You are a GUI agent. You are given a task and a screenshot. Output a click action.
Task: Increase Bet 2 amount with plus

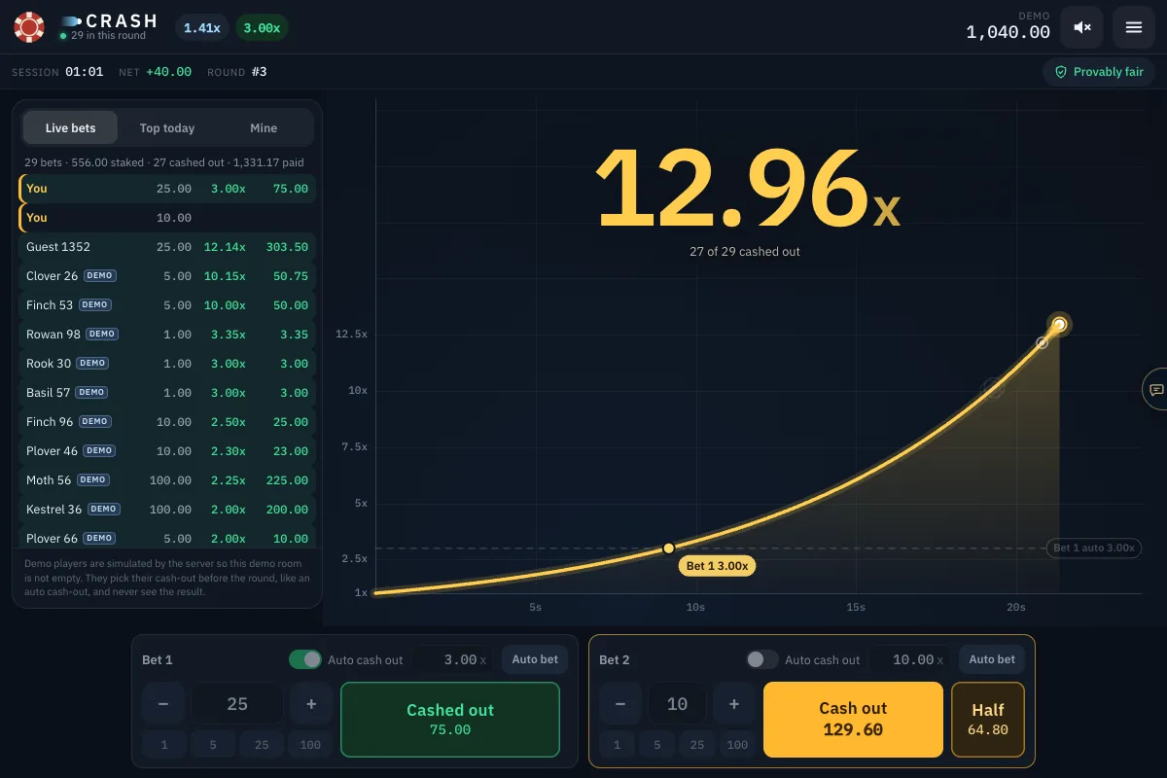(733, 704)
